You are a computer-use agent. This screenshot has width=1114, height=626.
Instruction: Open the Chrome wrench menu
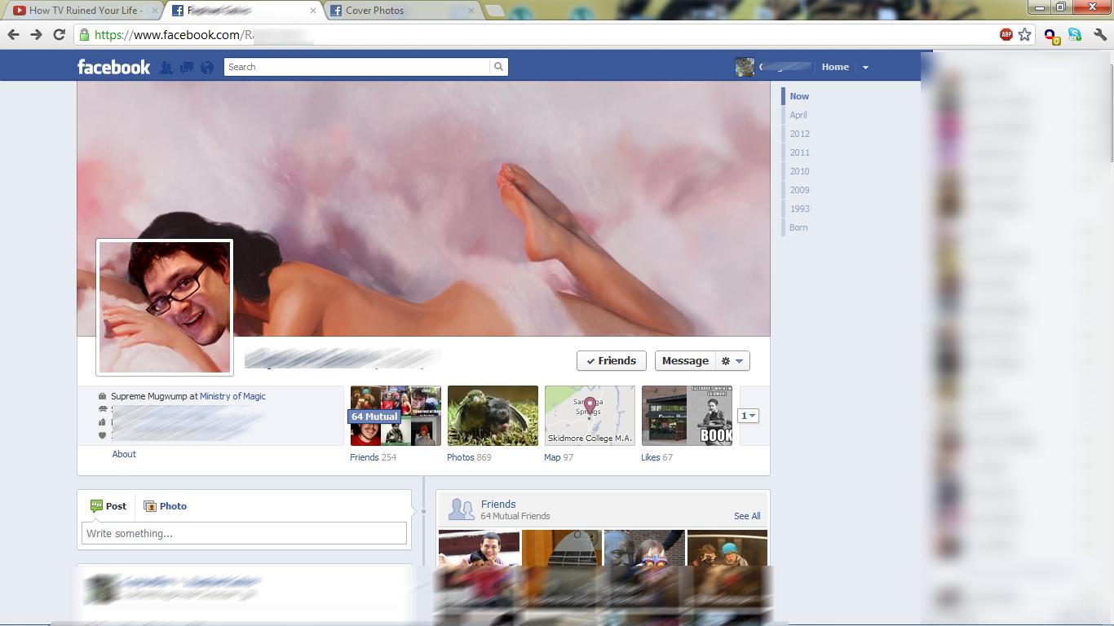coord(1100,34)
